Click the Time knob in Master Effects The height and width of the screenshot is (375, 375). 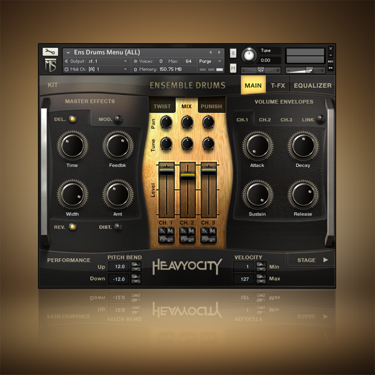[72, 147]
